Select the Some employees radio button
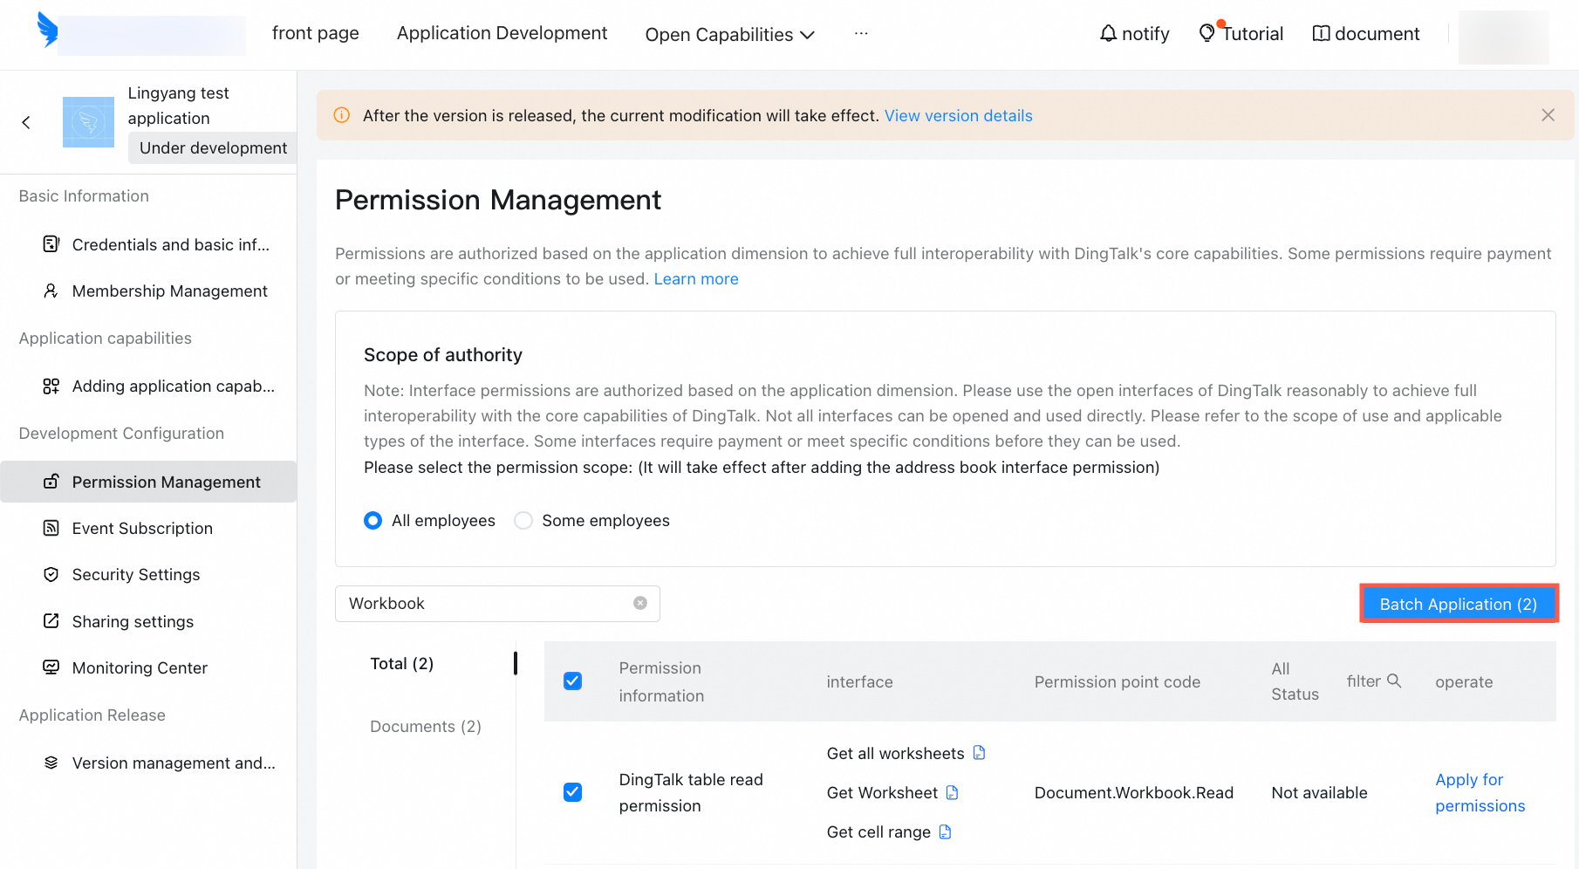The image size is (1579, 869). click(523, 521)
